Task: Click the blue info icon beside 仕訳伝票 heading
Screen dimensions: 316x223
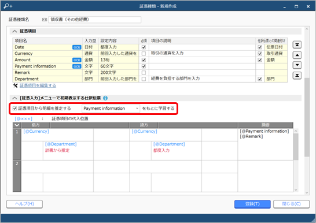Action: point(105,98)
